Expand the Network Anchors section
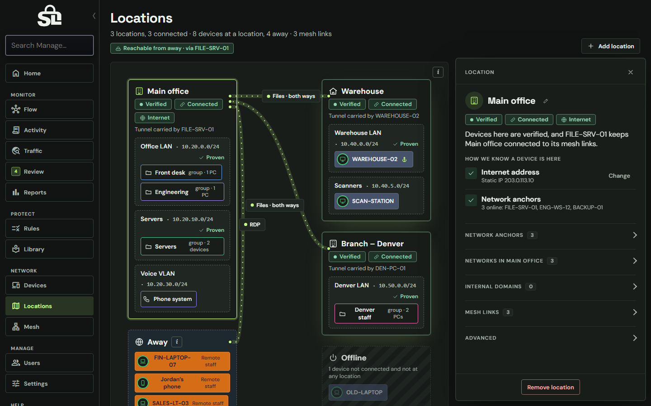This screenshot has height=406, width=651. (551, 235)
